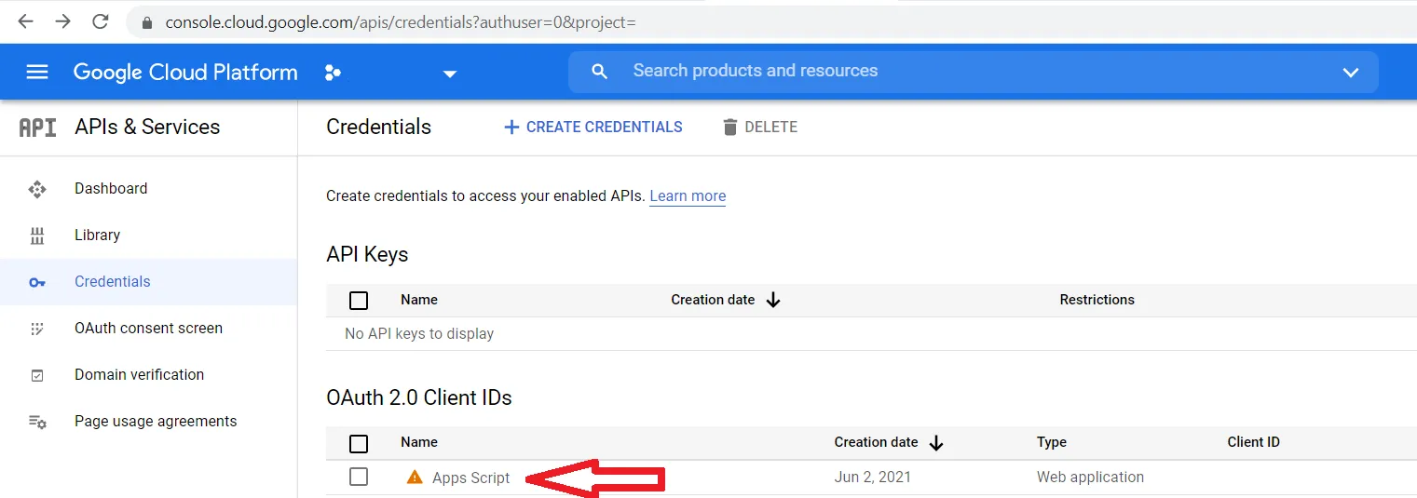Click the trash can Delete icon
The image size is (1417, 498).
pyautogui.click(x=730, y=127)
